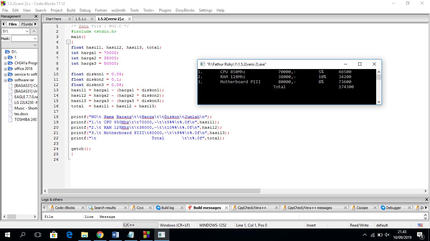
Task: Expand the office 2016 folder
Action: [5, 69]
